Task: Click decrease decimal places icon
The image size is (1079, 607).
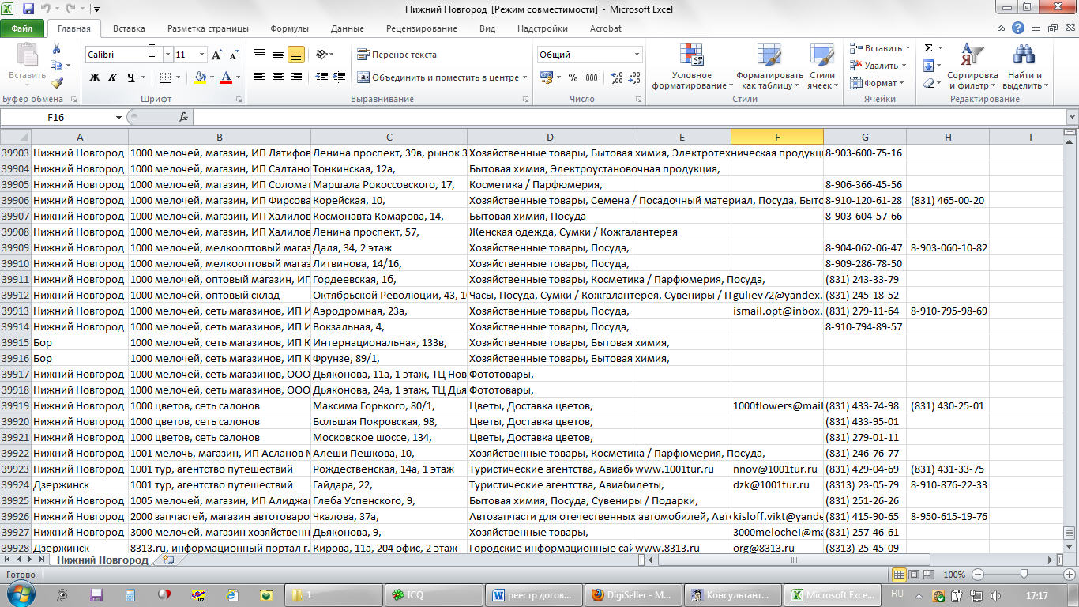Action: pyautogui.click(x=635, y=77)
